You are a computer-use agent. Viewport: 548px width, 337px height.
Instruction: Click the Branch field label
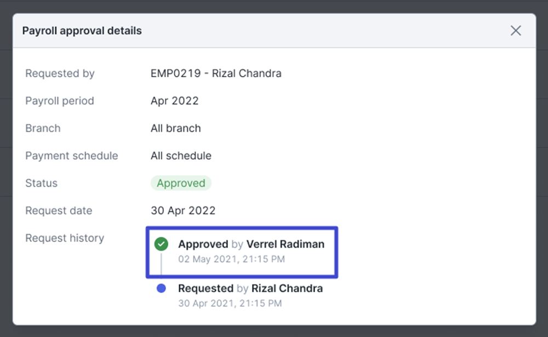coord(43,129)
